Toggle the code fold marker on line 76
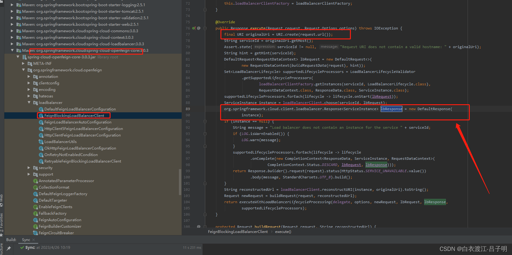The width and height of the screenshot is (512, 255). [x=205, y=28]
